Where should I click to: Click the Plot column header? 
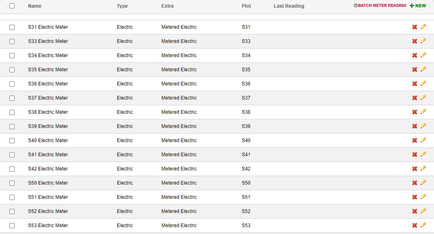(246, 6)
